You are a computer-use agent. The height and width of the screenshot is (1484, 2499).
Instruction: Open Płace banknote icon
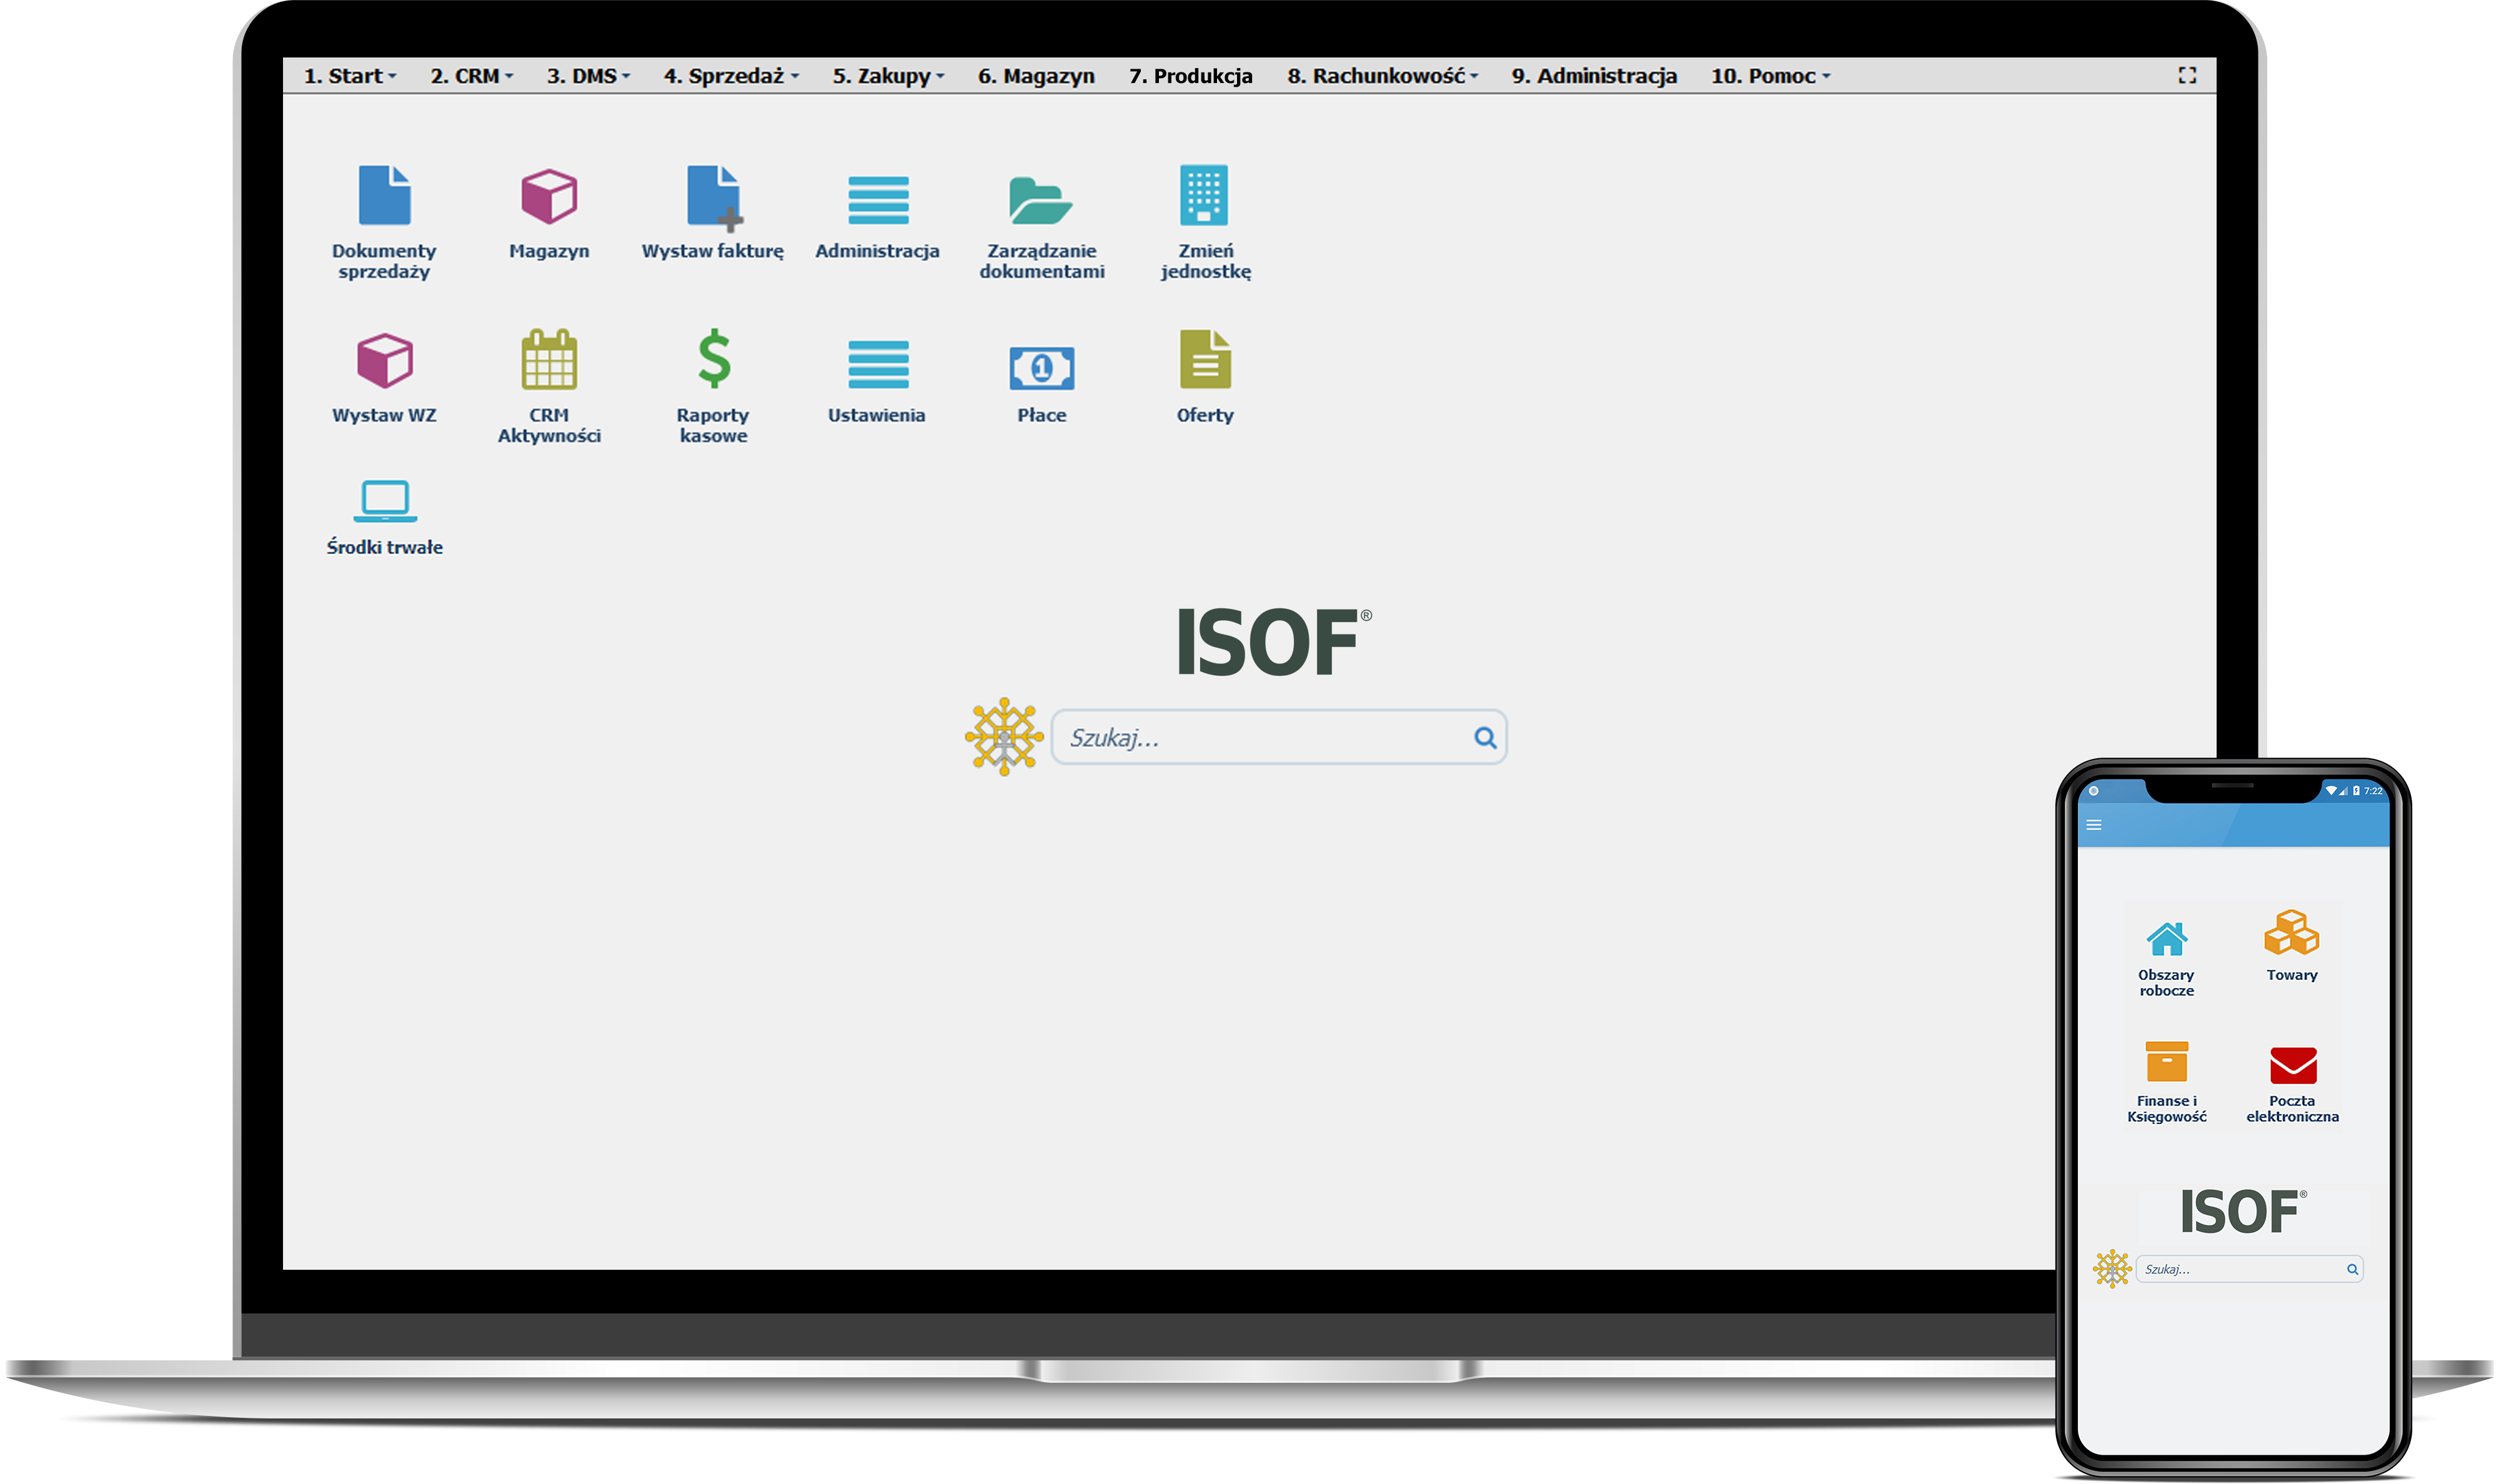1041,369
